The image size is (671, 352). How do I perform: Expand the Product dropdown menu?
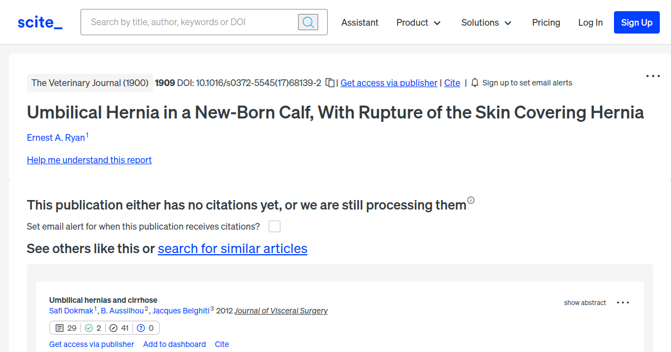tap(418, 22)
